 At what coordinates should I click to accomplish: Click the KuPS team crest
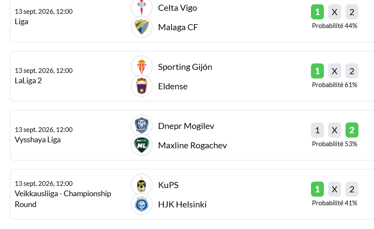coord(142,185)
